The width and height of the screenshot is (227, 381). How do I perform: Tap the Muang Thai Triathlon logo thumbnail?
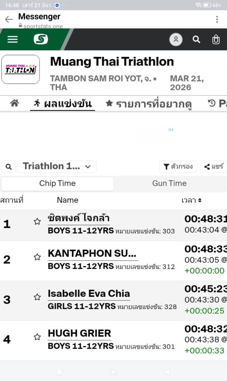click(20, 70)
